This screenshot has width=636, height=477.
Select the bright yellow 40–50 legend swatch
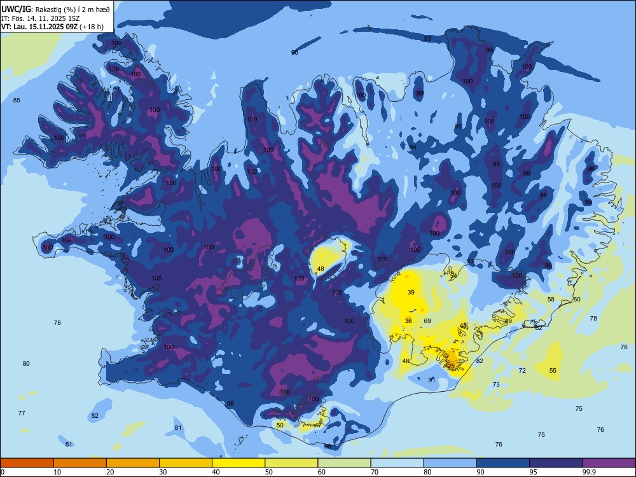238,463
